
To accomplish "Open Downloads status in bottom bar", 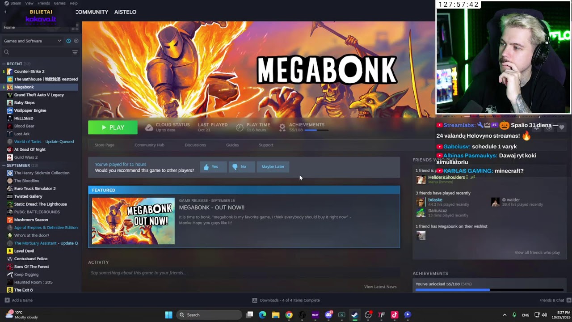I will (x=286, y=300).
